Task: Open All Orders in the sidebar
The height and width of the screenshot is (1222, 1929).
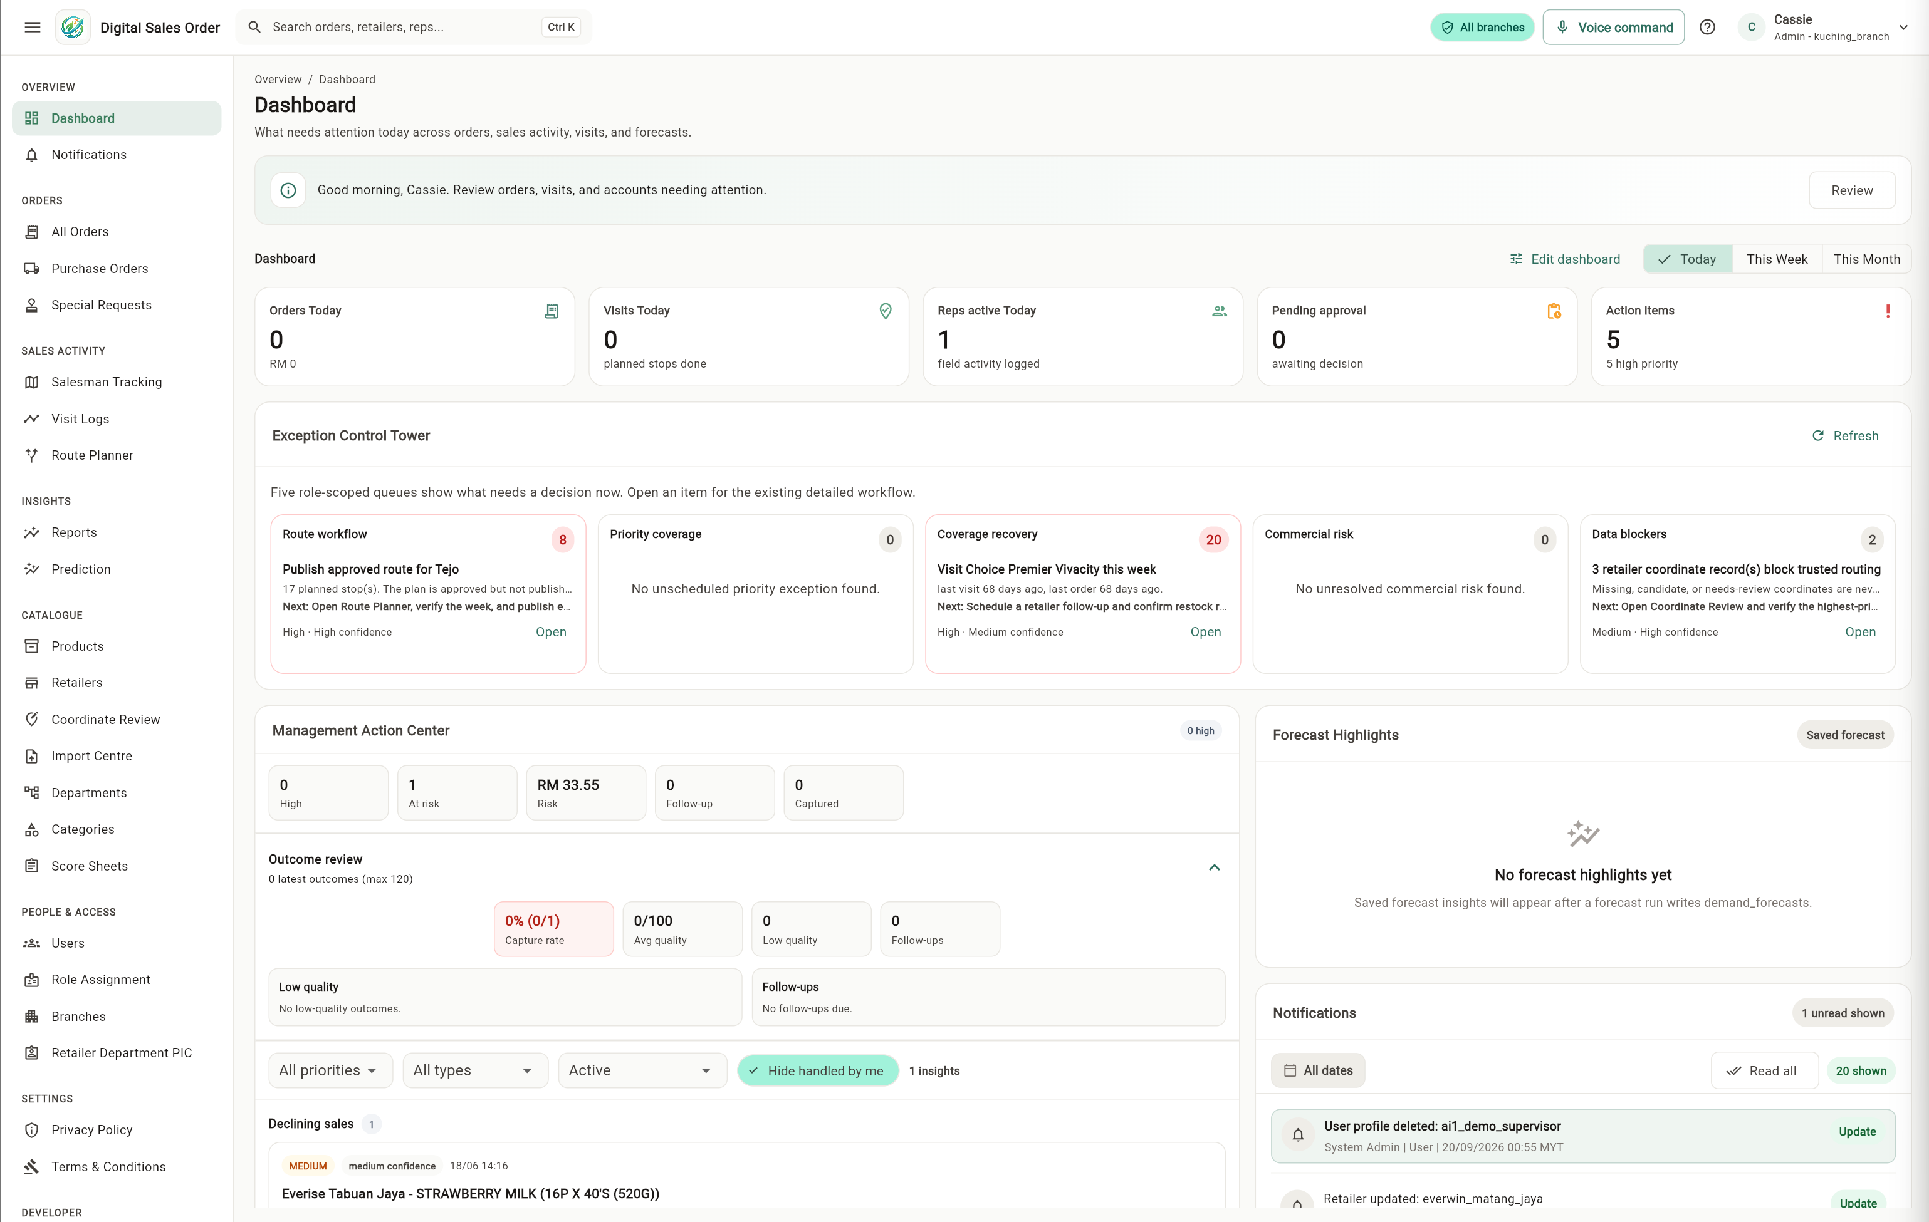Action: click(x=117, y=231)
